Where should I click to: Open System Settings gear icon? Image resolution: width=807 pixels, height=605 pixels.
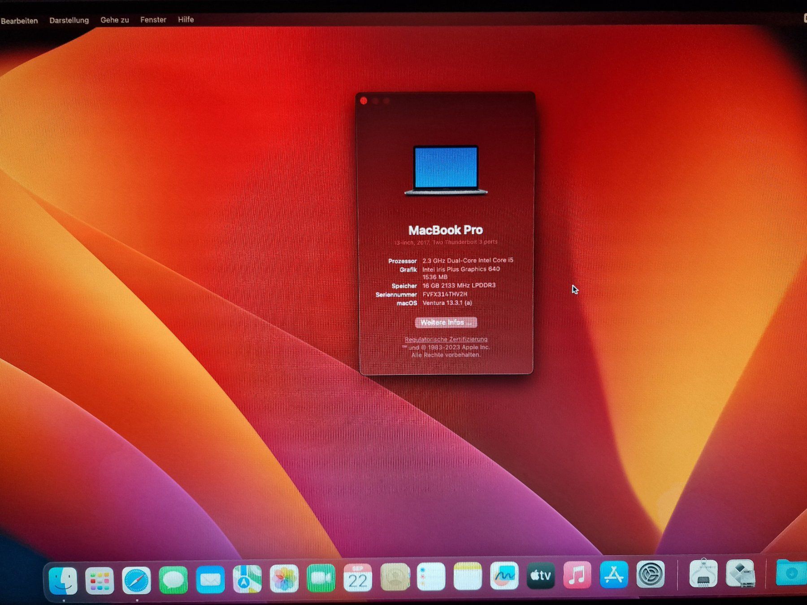651,574
